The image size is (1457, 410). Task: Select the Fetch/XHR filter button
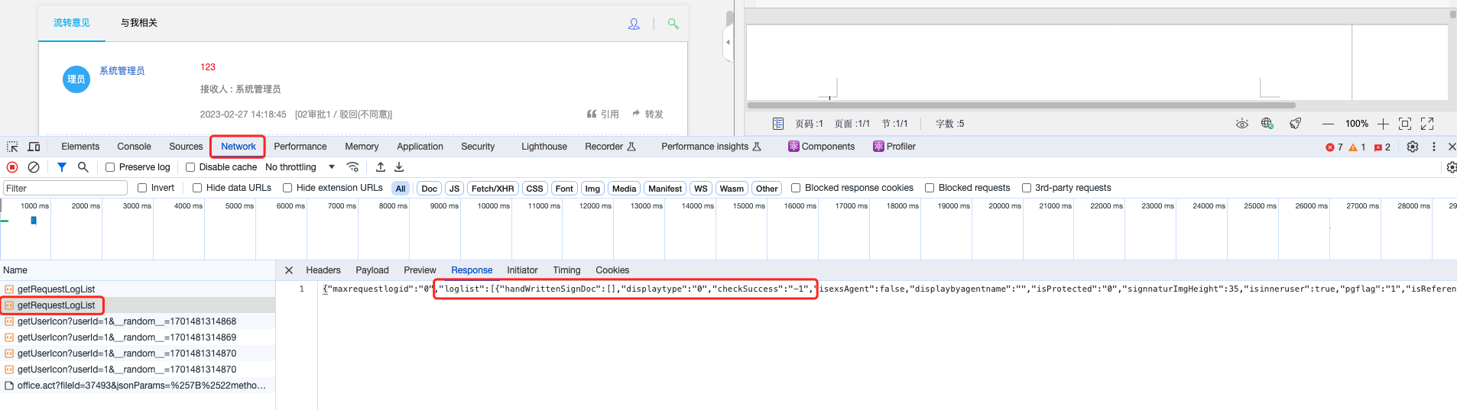click(492, 189)
